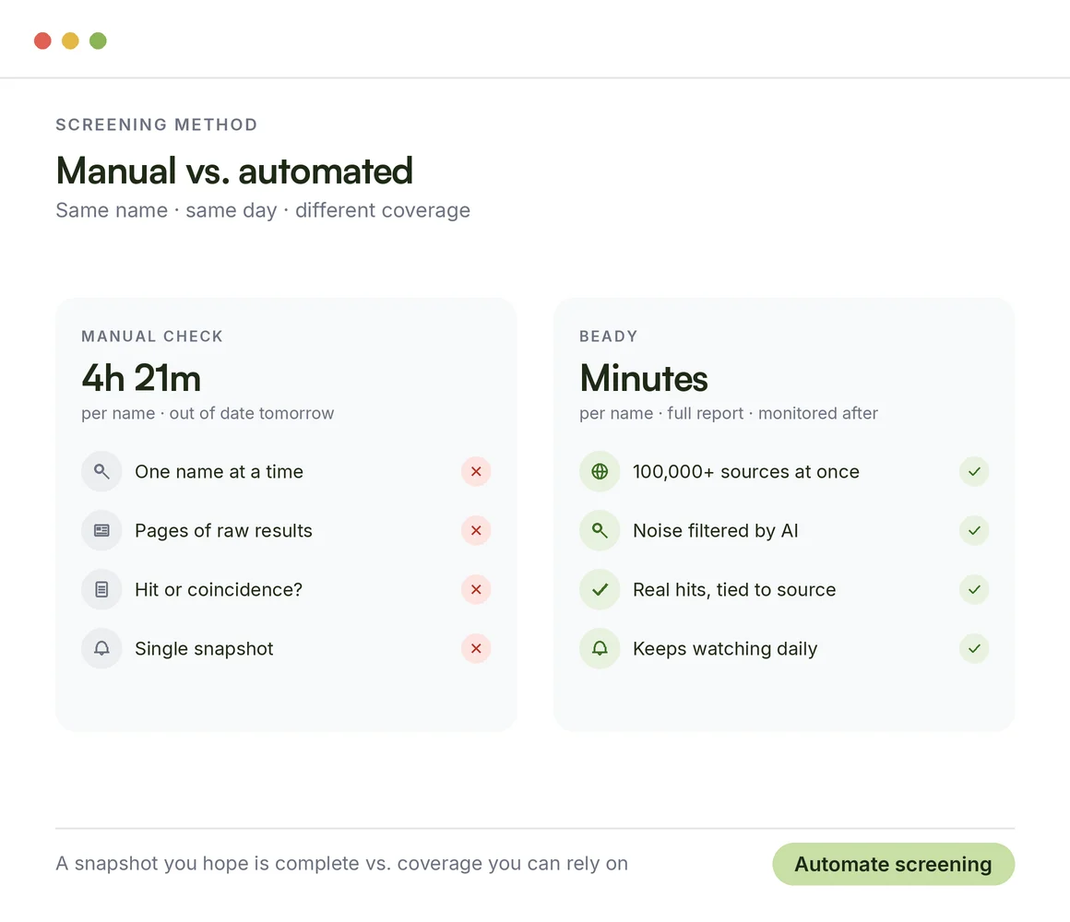This screenshot has height=922, width=1070.
Task: Click the red X for Single snapshot
Action: pos(476,648)
